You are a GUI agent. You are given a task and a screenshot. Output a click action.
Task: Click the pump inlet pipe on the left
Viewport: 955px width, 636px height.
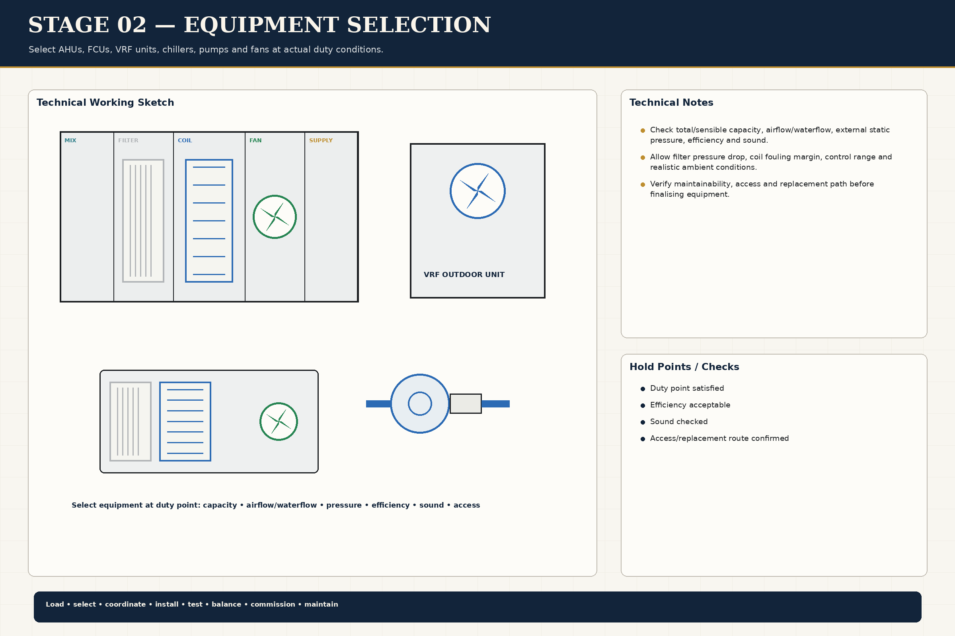point(378,403)
